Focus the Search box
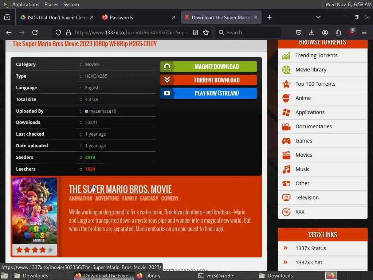Image resolution: width=373 pixels, height=280 pixels. tap(248, 32)
